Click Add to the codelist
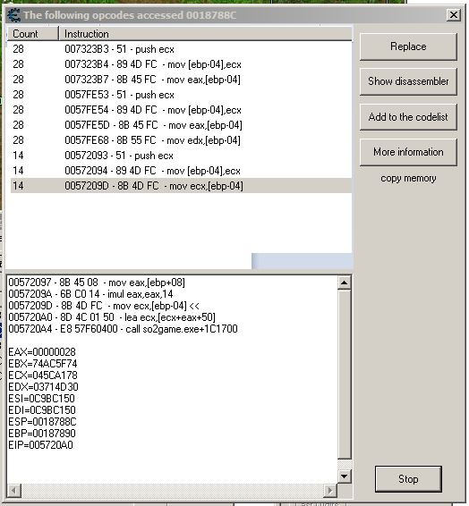The height and width of the screenshot is (506, 469). click(408, 117)
